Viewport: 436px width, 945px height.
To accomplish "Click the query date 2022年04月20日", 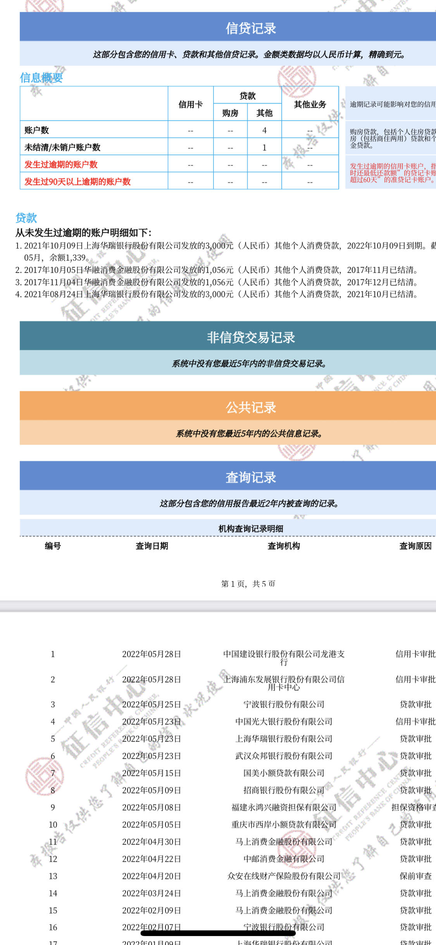I will (x=152, y=876).
